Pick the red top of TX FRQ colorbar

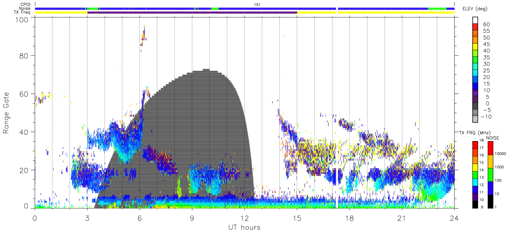coord(475,145)
